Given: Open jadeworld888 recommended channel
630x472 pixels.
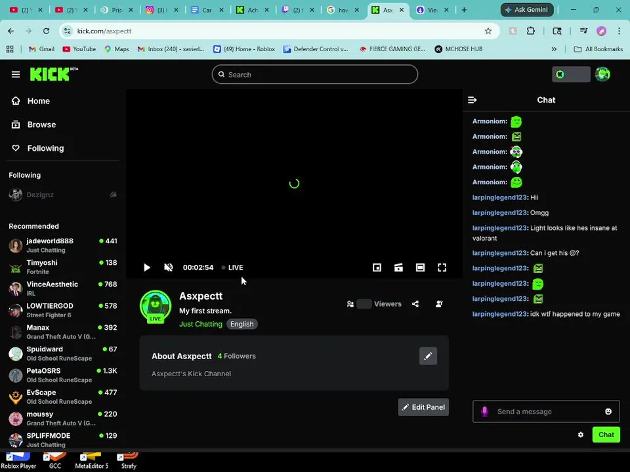Looking at the screenshot, I should (63, 245).
